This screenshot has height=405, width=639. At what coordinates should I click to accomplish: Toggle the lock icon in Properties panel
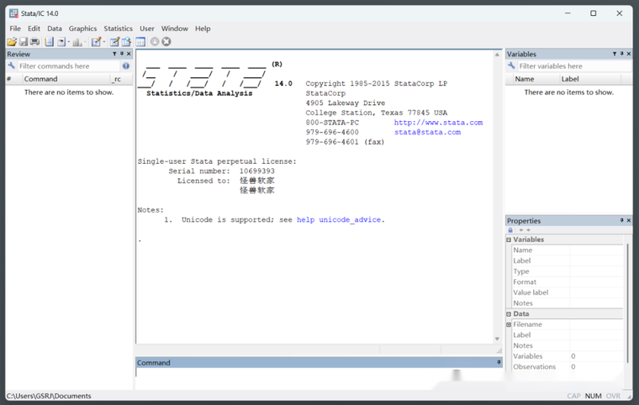point(510,230)
